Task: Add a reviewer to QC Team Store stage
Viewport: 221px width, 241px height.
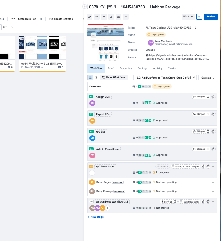Action: 92,173
